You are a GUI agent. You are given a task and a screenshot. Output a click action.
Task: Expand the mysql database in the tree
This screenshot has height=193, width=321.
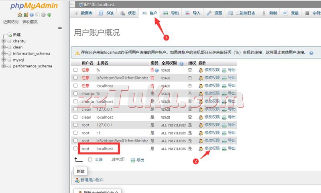(x=4, y=60)
